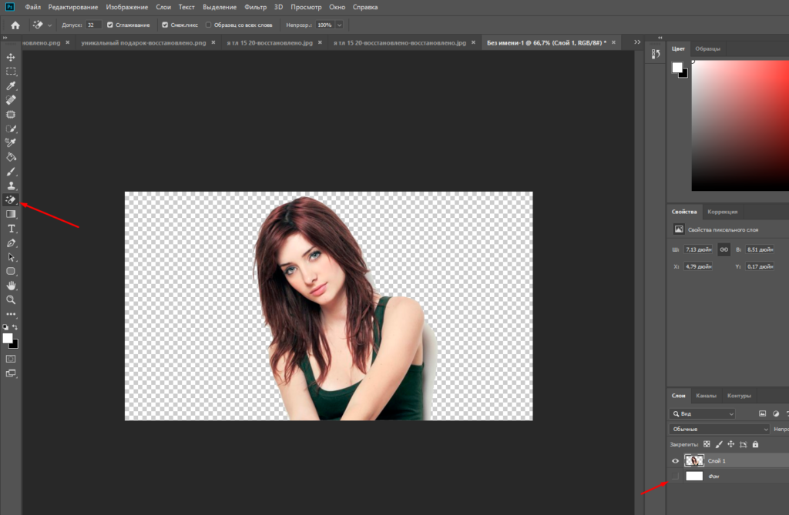This screenshot has width=789, height=515.
Task: Open the opacity 100% dropdown arrow
Action: pyautogui.click(x=339, y=25)
